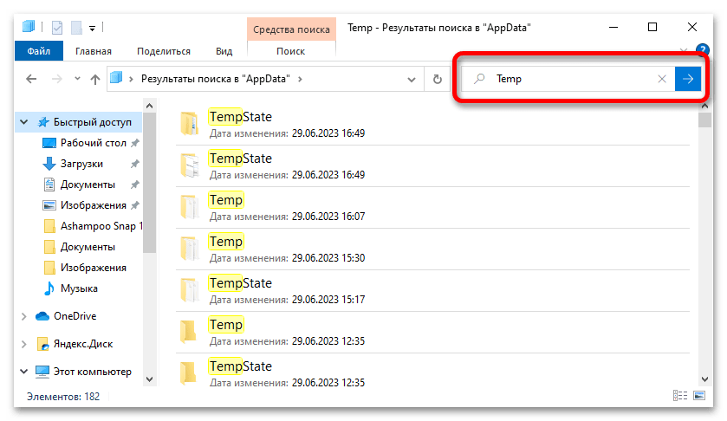Expand the Яндекс.Диск tree node
The height and width of the screenshot is (421, 727).
(24, 344)
